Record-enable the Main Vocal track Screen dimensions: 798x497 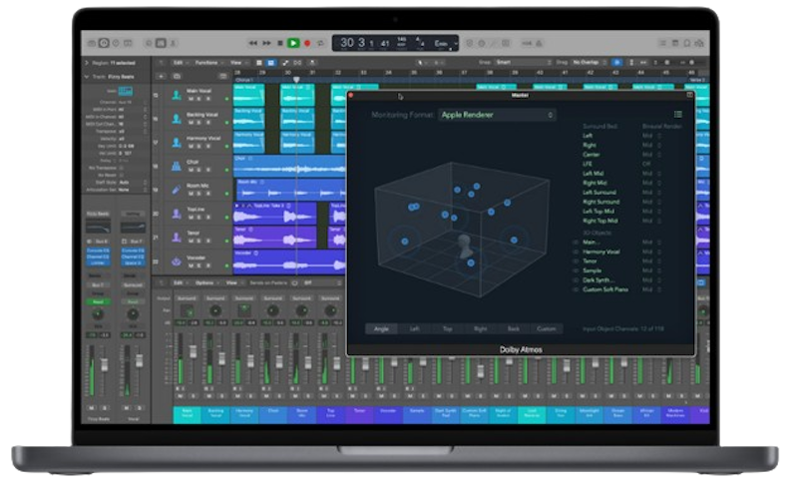point(208,99)
